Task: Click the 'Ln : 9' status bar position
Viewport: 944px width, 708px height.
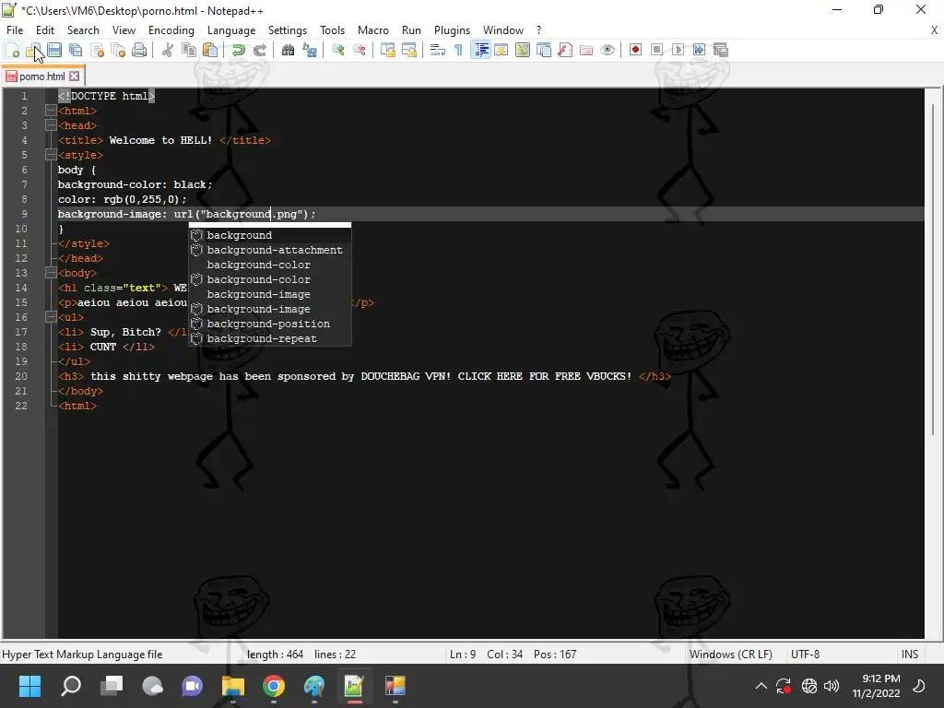Action: pyautogui.click(x=463, y=655)
